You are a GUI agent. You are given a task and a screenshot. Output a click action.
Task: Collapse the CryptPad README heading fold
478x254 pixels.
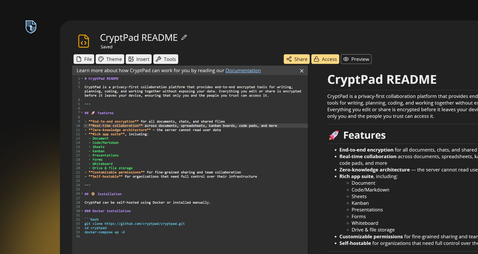82,79
